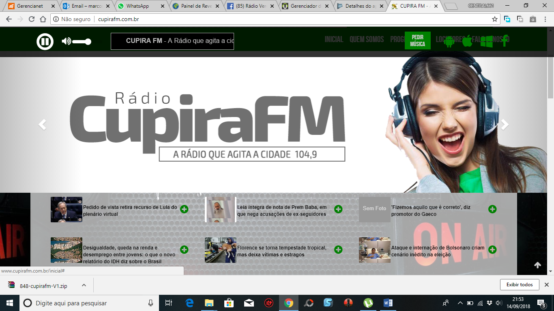This screenshot has height=311, width=554.
Task: Launch Microsoft Edge from the taskbar
Action: tap(189, 303)
